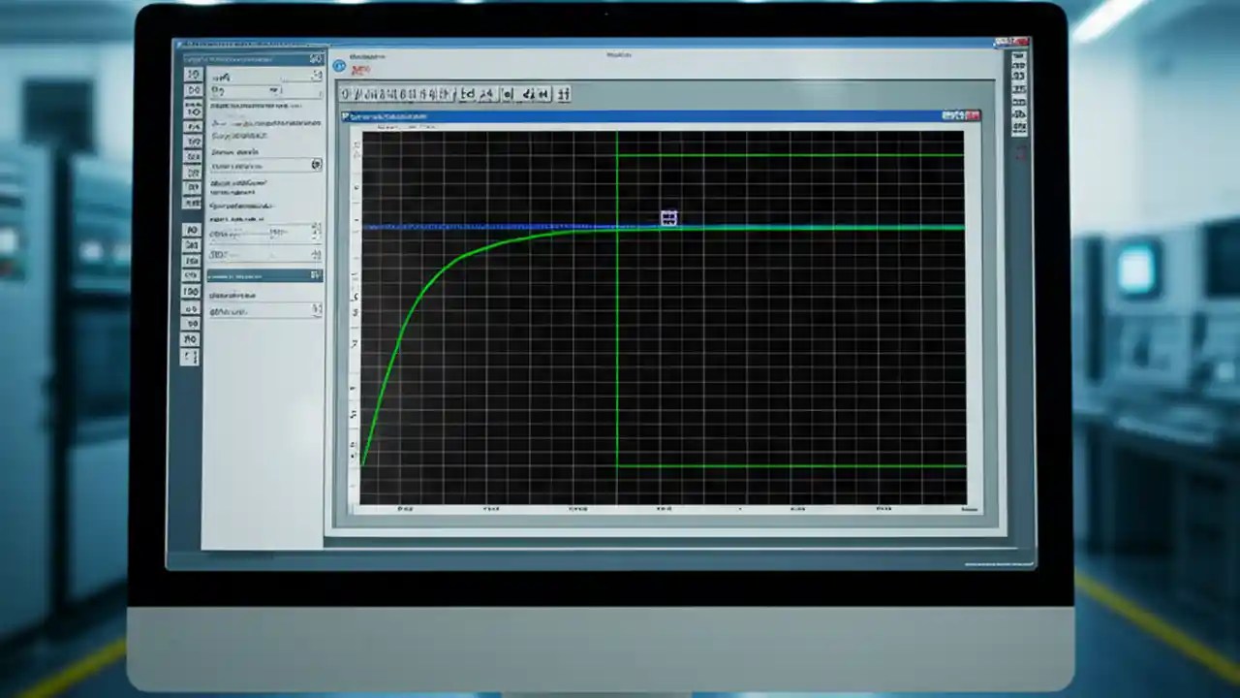
Task: Click the icon on the highlighted blue section header
Action: click(x=316, y=275)
